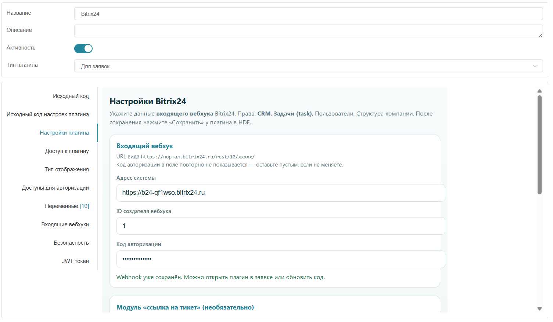Click the Описание text area
553x322 pixels.
308,31
